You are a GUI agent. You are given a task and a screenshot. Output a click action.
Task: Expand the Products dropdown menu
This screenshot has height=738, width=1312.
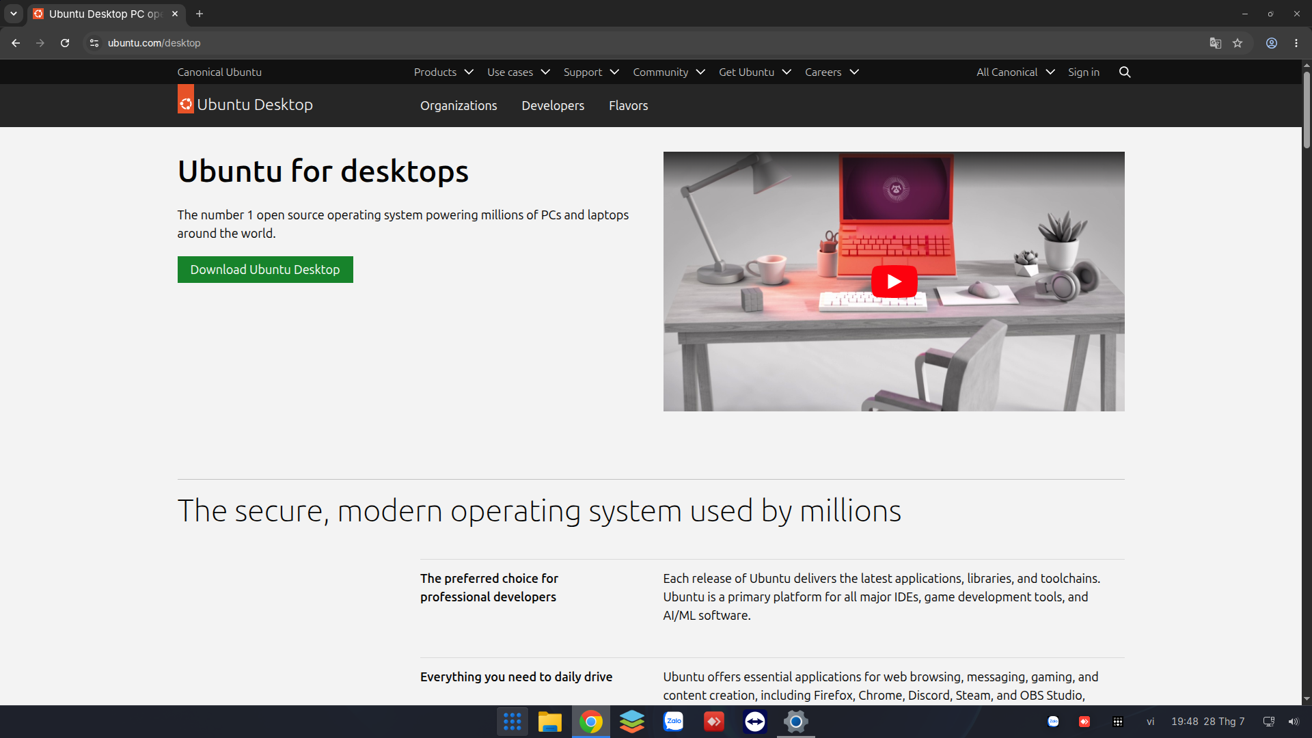pyautogui.click(x=443, y=72)
